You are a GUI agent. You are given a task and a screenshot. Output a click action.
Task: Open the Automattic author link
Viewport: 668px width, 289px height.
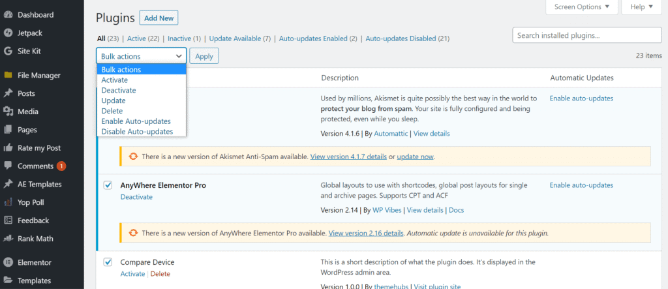point(391,134)
